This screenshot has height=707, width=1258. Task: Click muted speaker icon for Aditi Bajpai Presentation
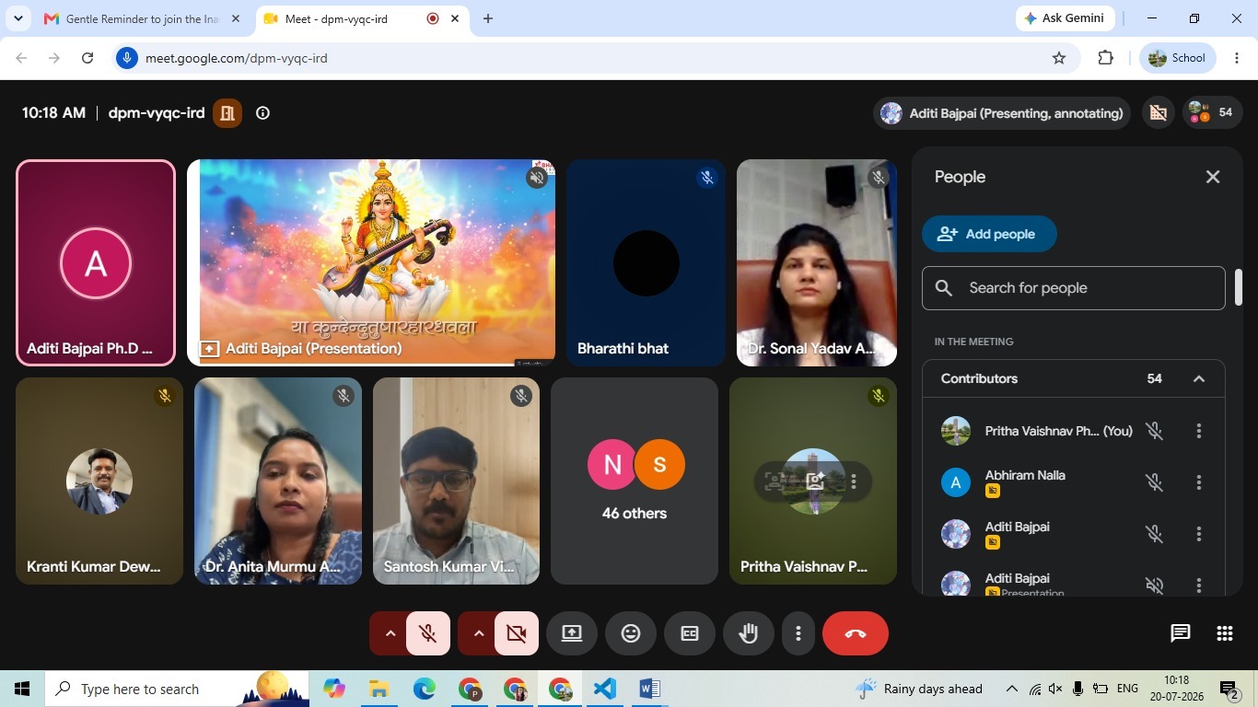(x=1153, y=585)
